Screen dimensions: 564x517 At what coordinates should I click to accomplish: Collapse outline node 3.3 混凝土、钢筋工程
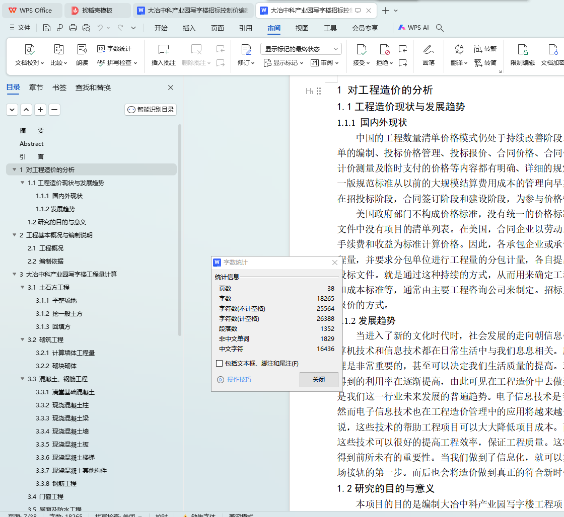(x=22, y=379)
